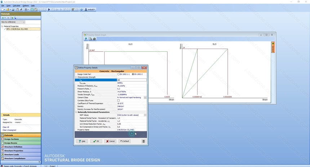The image size is (310, 167).
Task: Open the View by reference dropdown
Action: [x=13, y=22]
